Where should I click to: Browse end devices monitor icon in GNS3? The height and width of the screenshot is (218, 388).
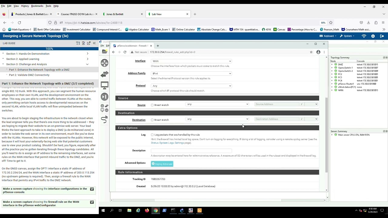tap(105, 85)
